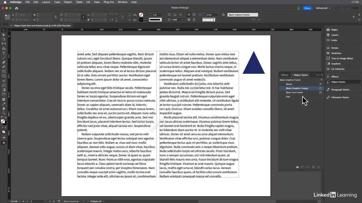Select the Selection tool arrow
This screenshot has height=203, width=362.
4,30
